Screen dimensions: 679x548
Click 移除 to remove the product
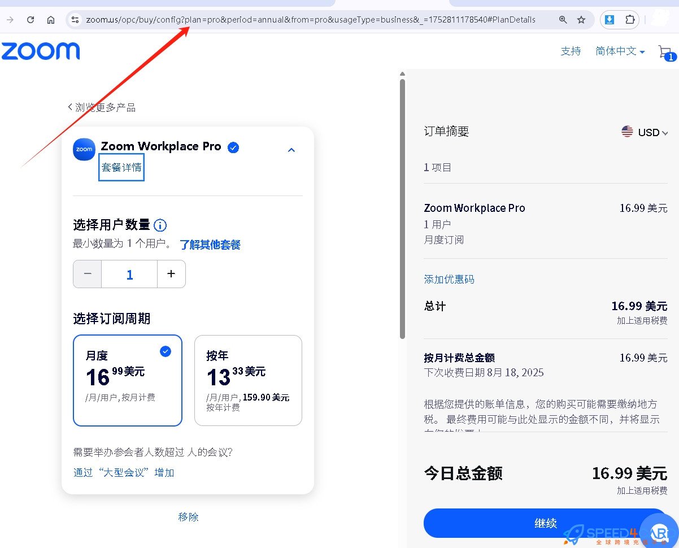click(188, 517)
